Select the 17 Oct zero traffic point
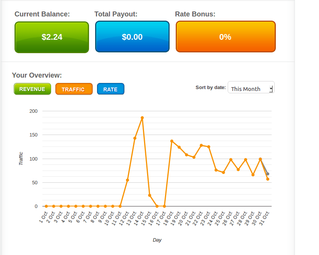Screen dimensions: 319x255 click(x=164, y=206)
